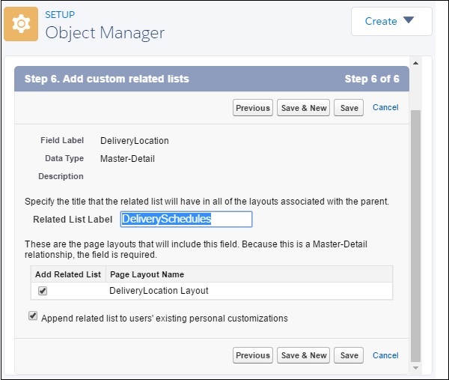Uncheck Add Related List for DeliveryLocation Layout
Screen dimensions: 449x380
[x=43, y=290]
